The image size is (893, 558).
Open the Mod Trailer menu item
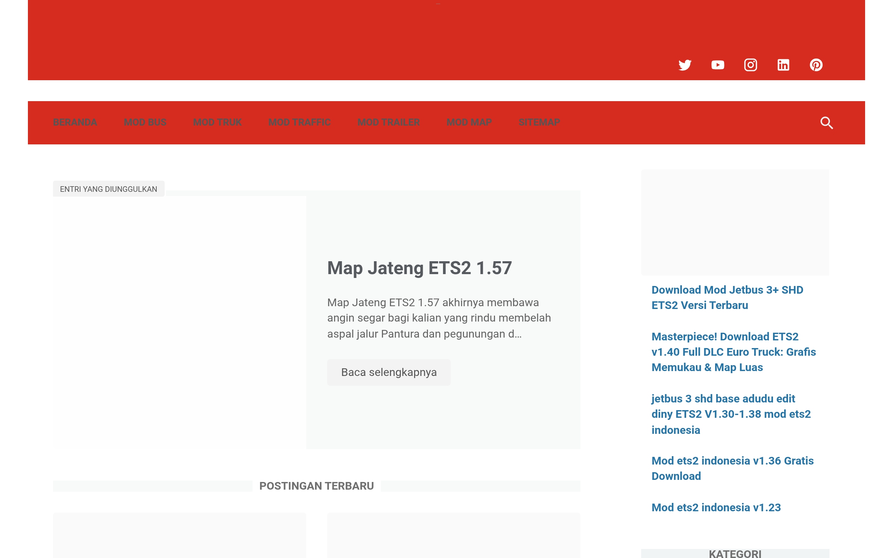point(388,122)
